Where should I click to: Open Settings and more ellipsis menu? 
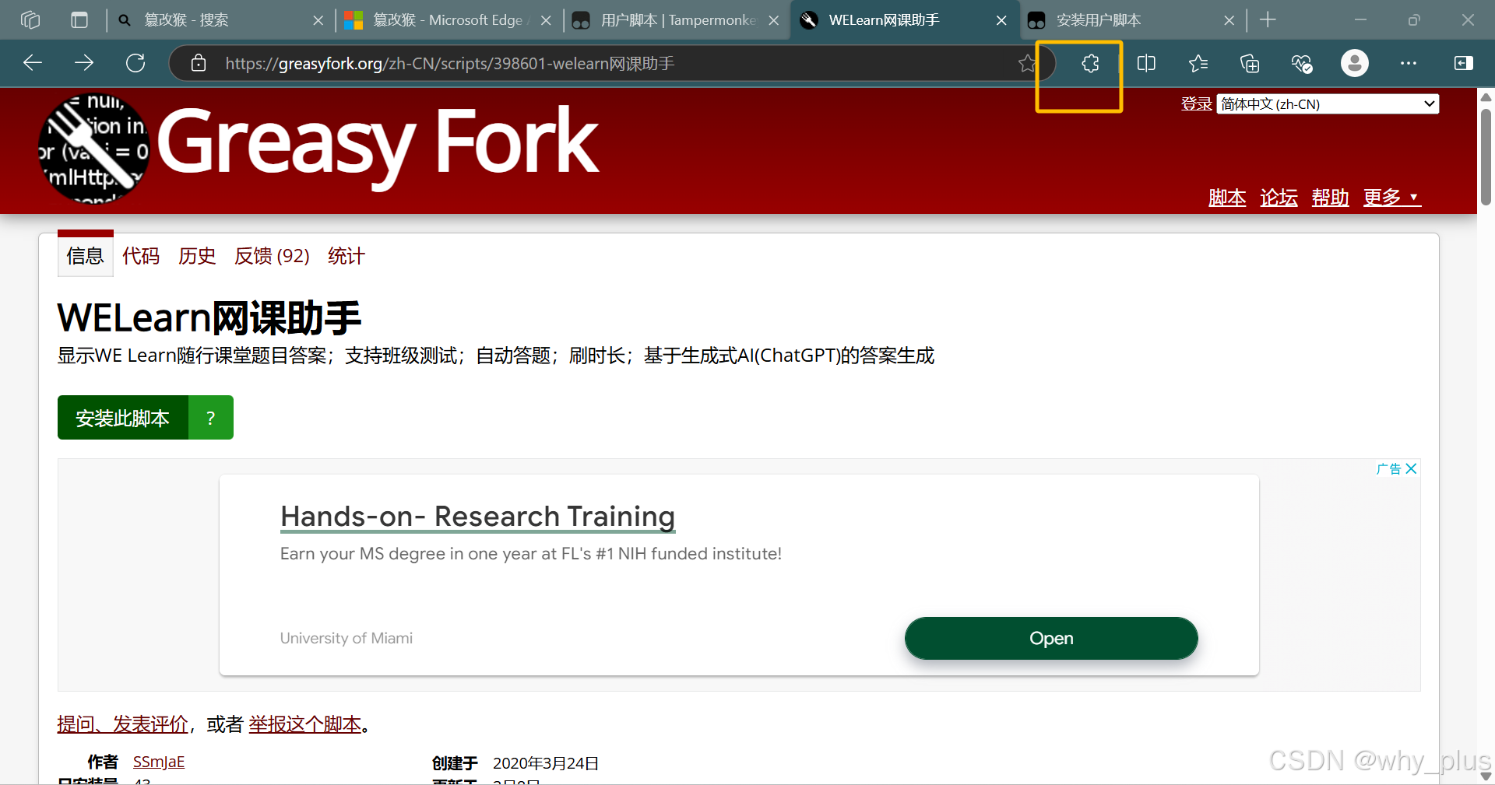point(1409,63)
